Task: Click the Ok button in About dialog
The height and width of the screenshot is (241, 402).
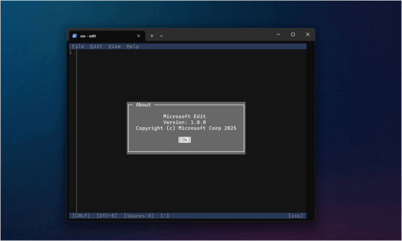Action: 185,139
